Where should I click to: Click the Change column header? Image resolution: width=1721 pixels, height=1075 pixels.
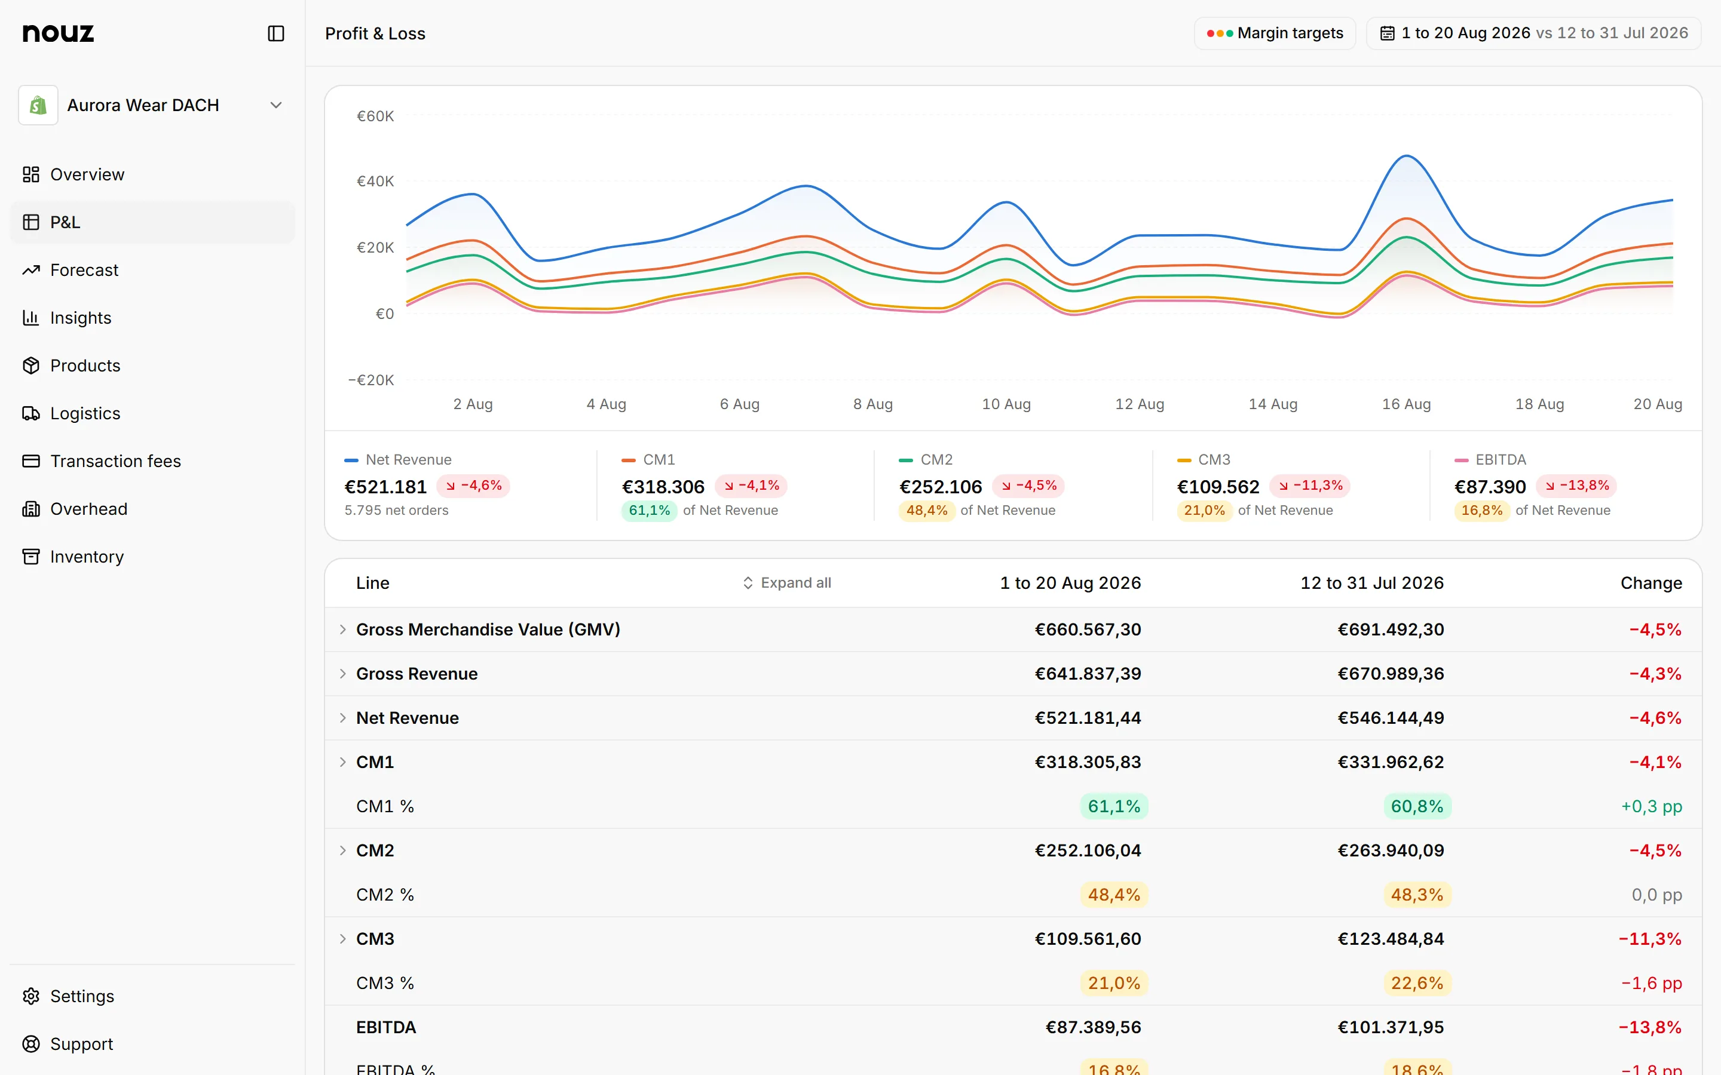pyautogui.click(x=1650, y=583)
